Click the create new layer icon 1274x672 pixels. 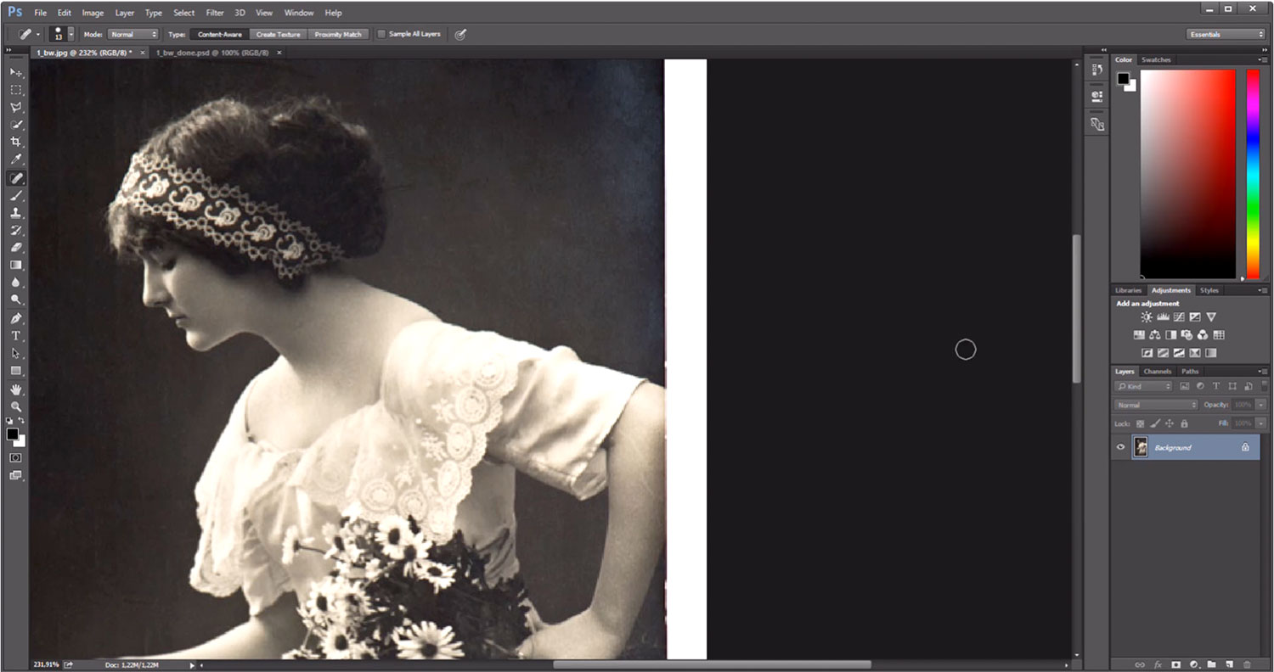coord(1229,664)
